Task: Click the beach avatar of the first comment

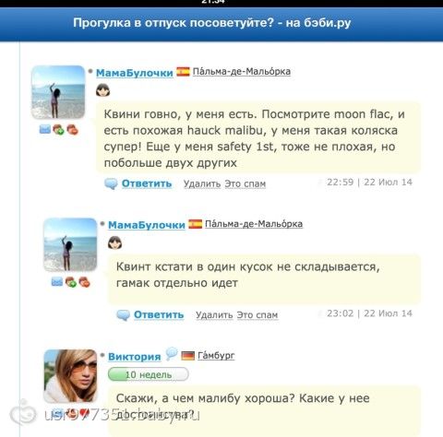Action: tap(58, 92)
